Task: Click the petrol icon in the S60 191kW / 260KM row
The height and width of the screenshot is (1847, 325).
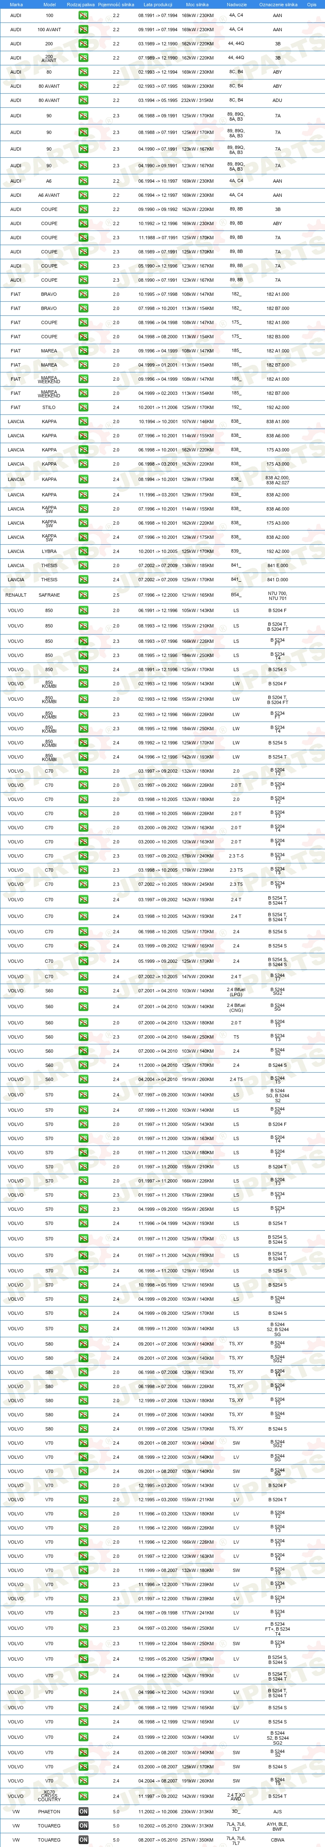Action: pos(83,1079)
